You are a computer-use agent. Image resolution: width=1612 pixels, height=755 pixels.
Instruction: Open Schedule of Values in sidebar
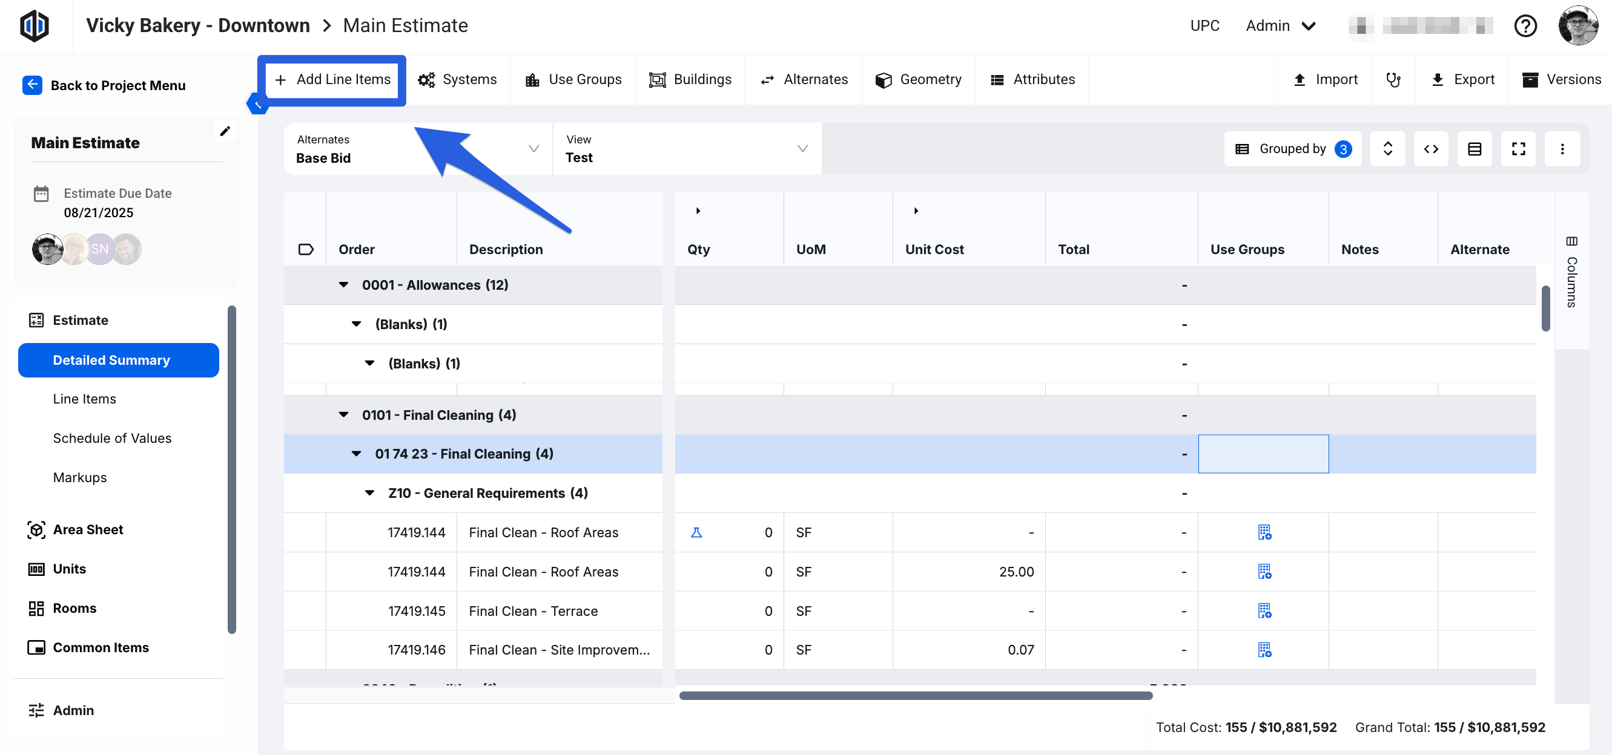[x=112, y=438]
